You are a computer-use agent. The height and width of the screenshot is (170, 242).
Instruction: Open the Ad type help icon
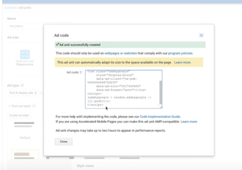pyautogui.click(x=22, y=85)
